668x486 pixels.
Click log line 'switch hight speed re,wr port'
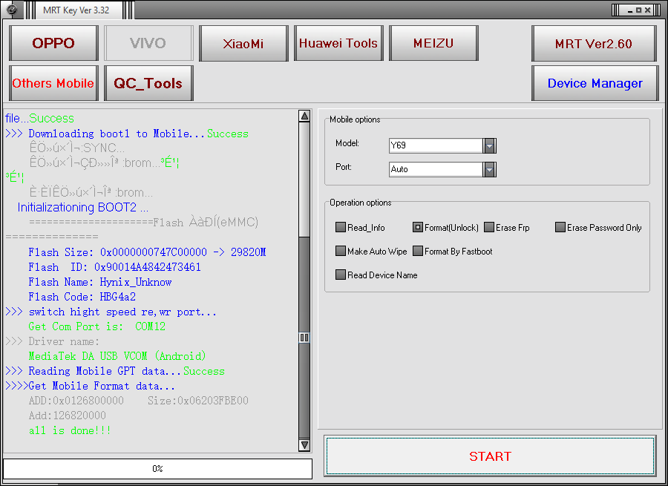[x=111, y=312]
